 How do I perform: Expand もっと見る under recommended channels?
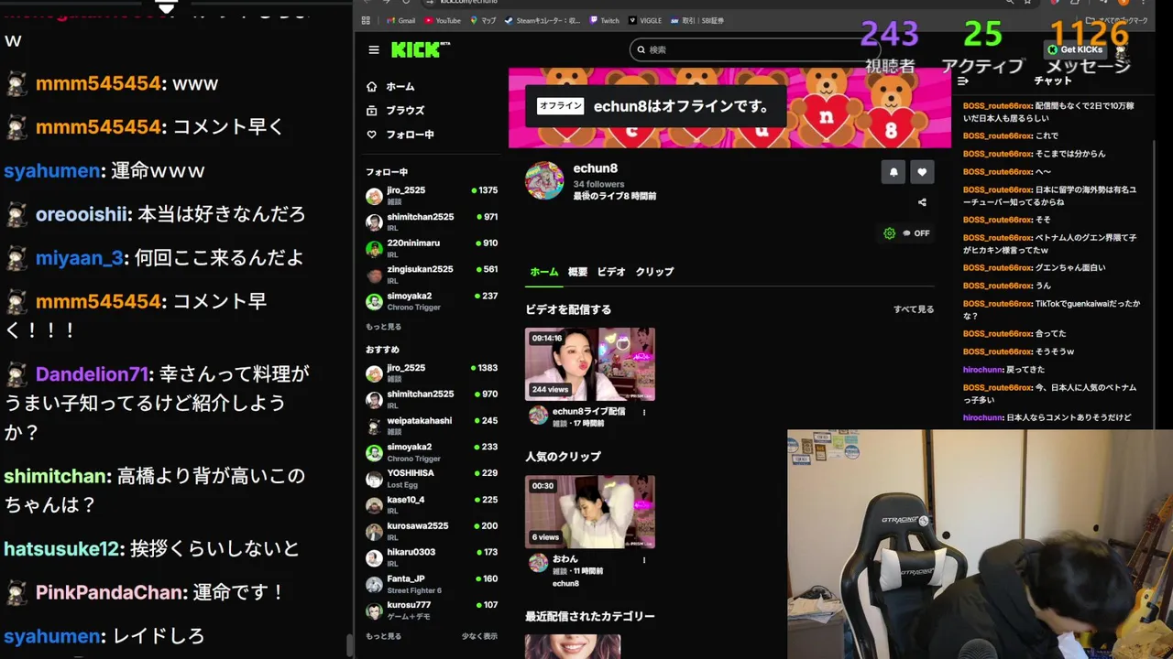(x=383, y=636)
